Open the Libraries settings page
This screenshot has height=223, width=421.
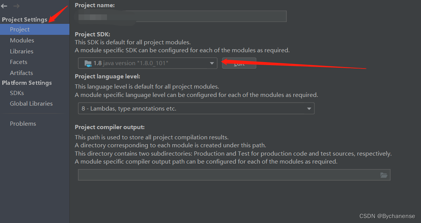(21, 51)
